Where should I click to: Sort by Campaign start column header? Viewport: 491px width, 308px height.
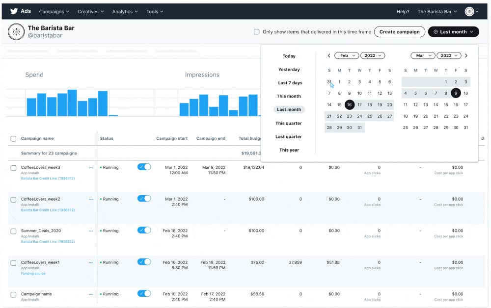[172, 138]
